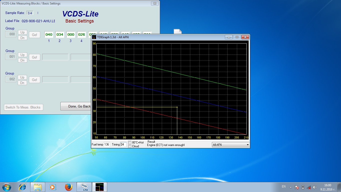Enable the 80°C=Hot checkbox
Screen dimensions: 341x192
(x=130, y=142)
